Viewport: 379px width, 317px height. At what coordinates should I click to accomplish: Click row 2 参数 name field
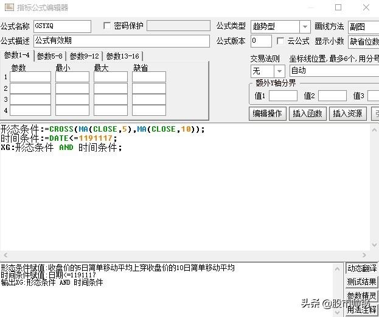pyautogui.click(x=30, y=88)
